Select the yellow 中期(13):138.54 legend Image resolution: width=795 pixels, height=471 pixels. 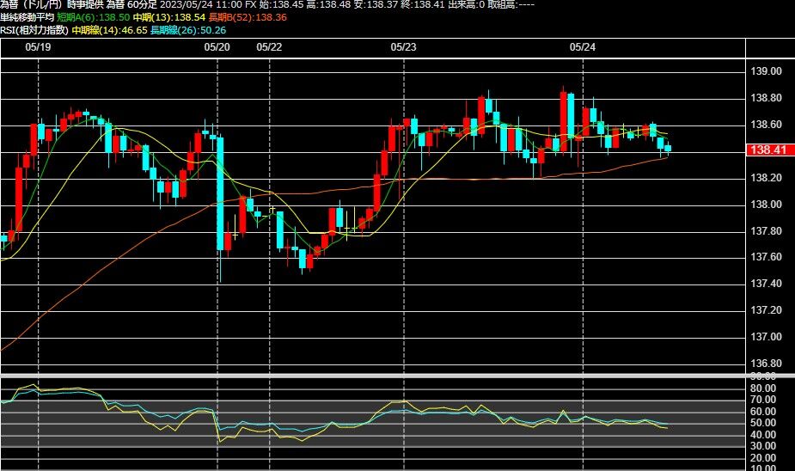(169, 17)
